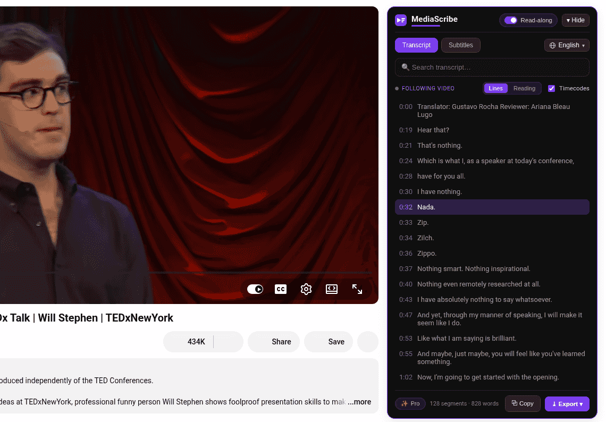The height and width of the screenshot is (422, 606).
Task: Click the 1:02 timecode
Action: (406, 377)
